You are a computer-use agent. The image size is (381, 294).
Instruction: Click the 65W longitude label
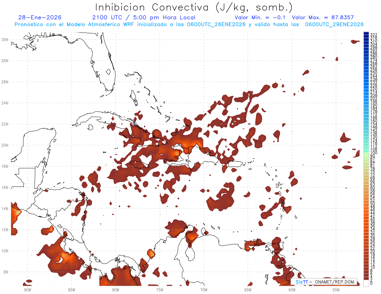[x=248, y=289]
